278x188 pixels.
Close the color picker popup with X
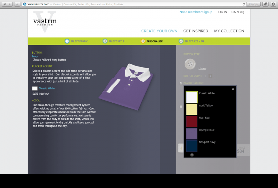[233, 89]
